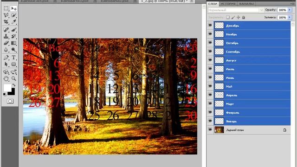Select the 3D Orbit camera tool
Viewport: 297px width, 167px height.
pyautogui.click(x=13, y=72)
